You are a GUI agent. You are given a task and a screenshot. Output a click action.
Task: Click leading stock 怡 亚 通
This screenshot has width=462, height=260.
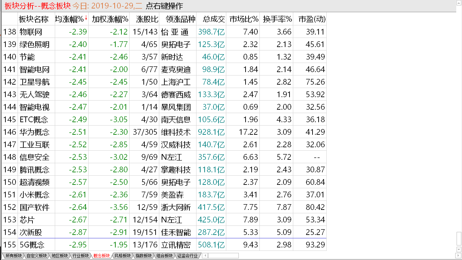tap(175, 32)
